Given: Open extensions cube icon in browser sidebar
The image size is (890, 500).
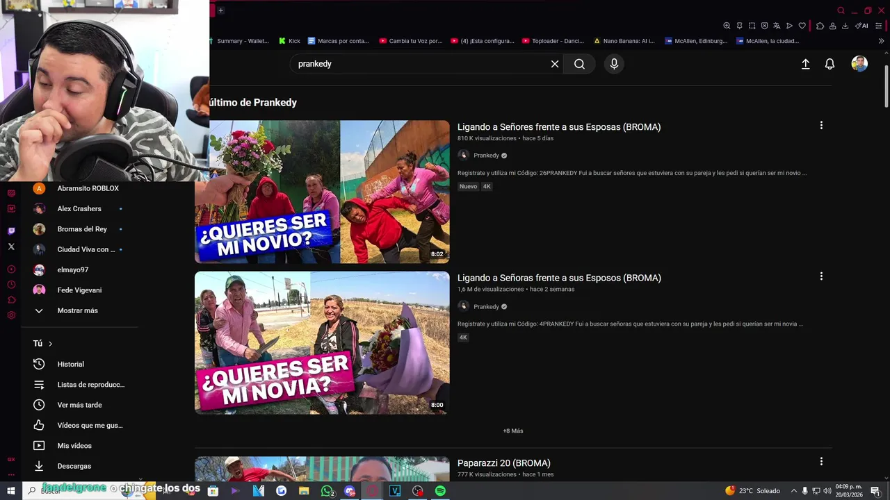Looking at the screenshot, I should pyautogui.click(x=11, y=300).
